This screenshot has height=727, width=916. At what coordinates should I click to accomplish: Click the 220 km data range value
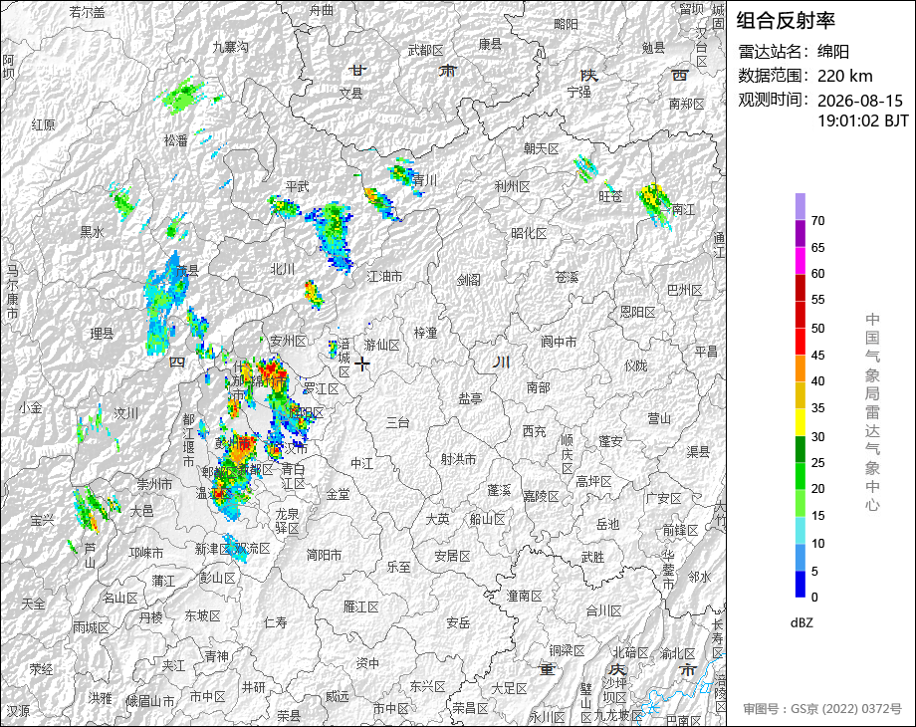[844, 76]
